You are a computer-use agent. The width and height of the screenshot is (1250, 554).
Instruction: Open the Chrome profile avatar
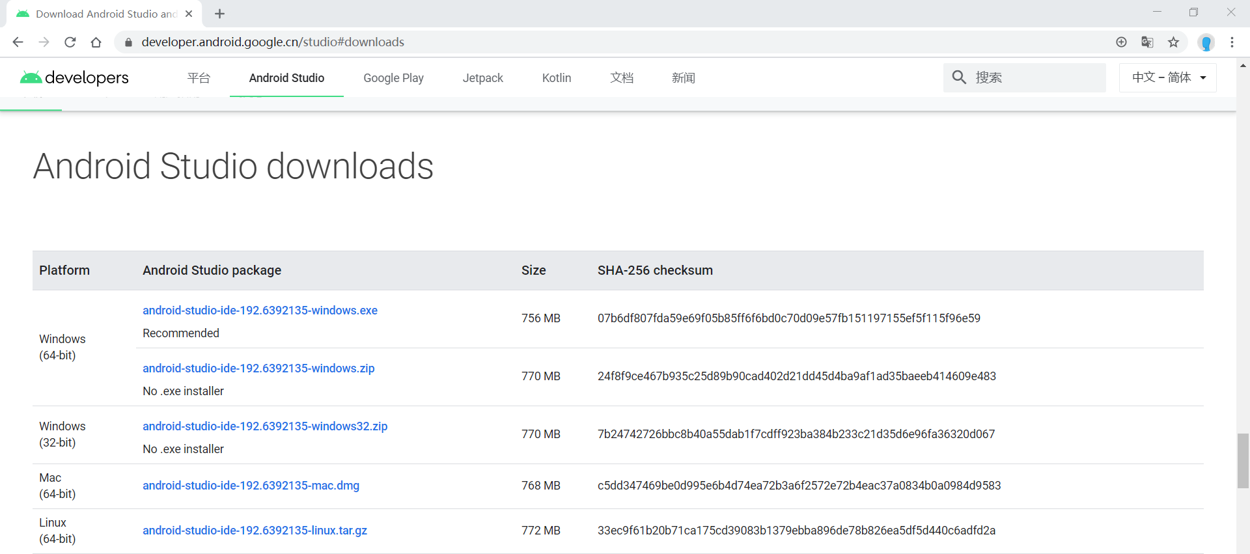click(x=1206, y=42)
